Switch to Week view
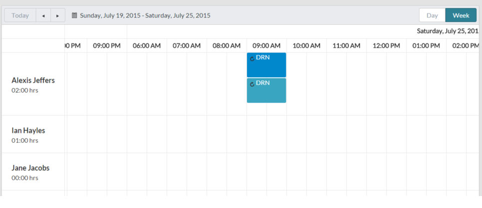482x208 pixels. (461, 15)
